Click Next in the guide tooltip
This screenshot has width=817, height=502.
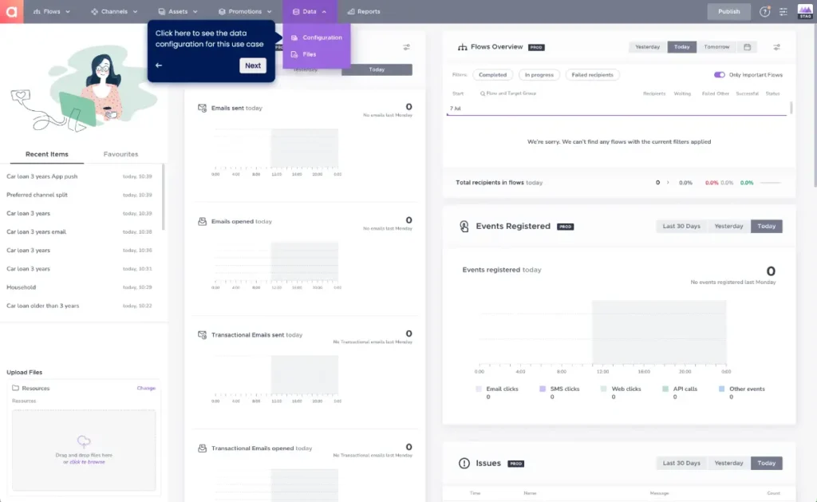point(252,65)
